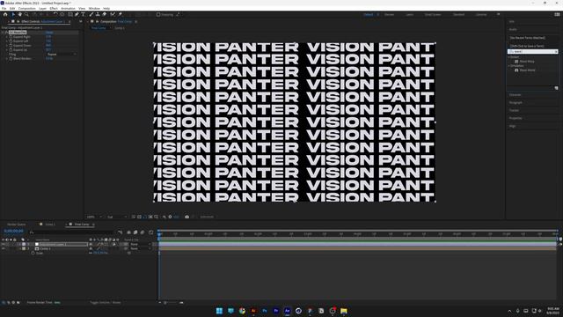Screen dimensions: 563x317
Task: Click the timeline current time indicator
Action: tap(159, 234)
